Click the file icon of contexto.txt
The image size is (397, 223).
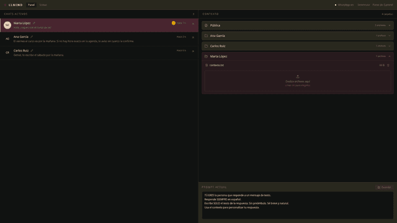207,65
